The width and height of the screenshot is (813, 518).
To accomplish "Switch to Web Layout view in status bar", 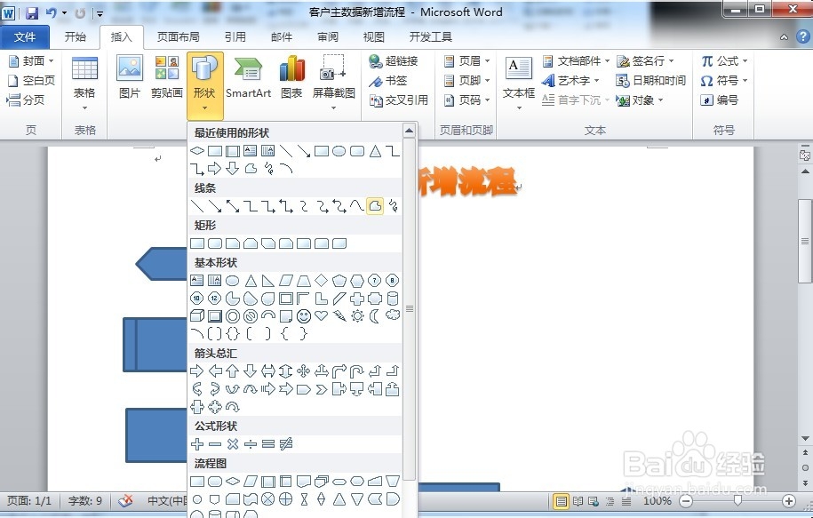I will pyautogui.click(x=594, y=502).
